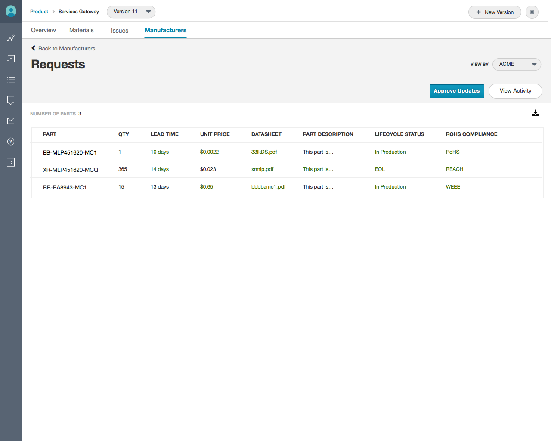Screen dimensions: 551x441
Task: Open the analytics graph icon in sidebar
Action: (x=11, y=38)
